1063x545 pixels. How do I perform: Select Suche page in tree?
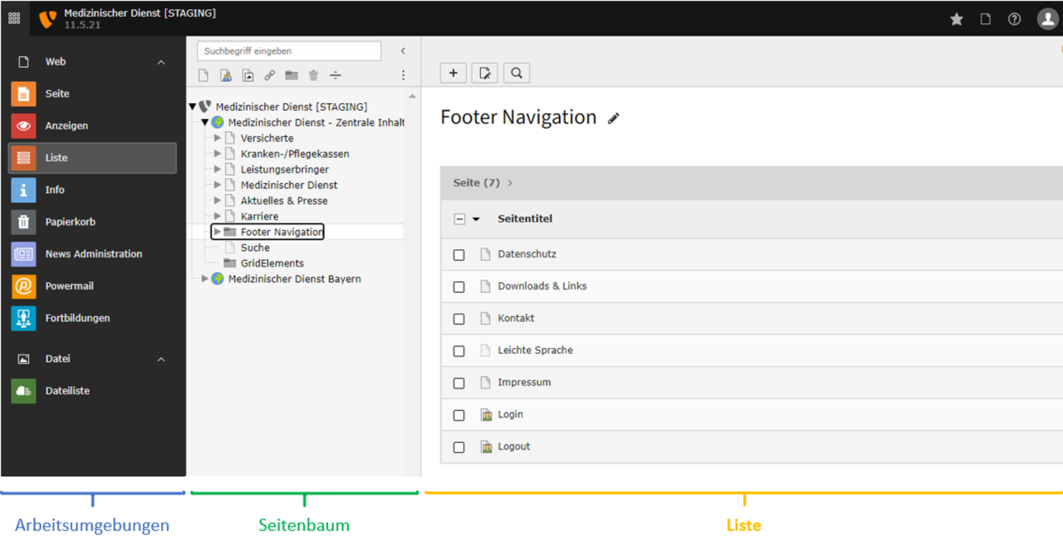point(255,248)
